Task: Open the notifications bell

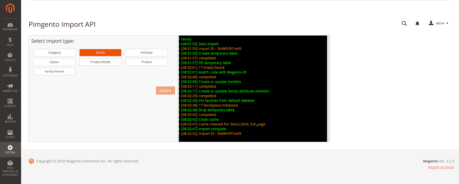Action: (x=417, y=24)
